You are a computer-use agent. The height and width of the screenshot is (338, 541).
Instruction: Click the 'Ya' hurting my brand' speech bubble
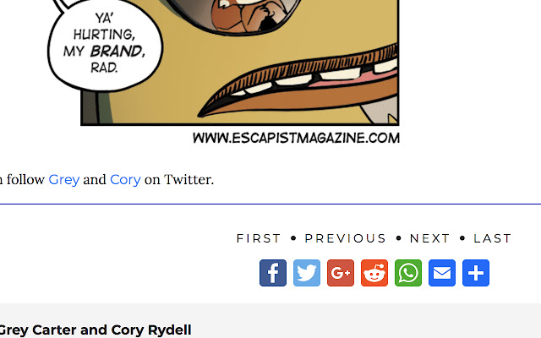(x=105, y=45)
